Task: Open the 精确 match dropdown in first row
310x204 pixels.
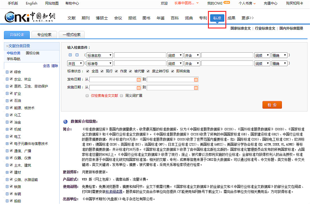Action: point(279,55)
